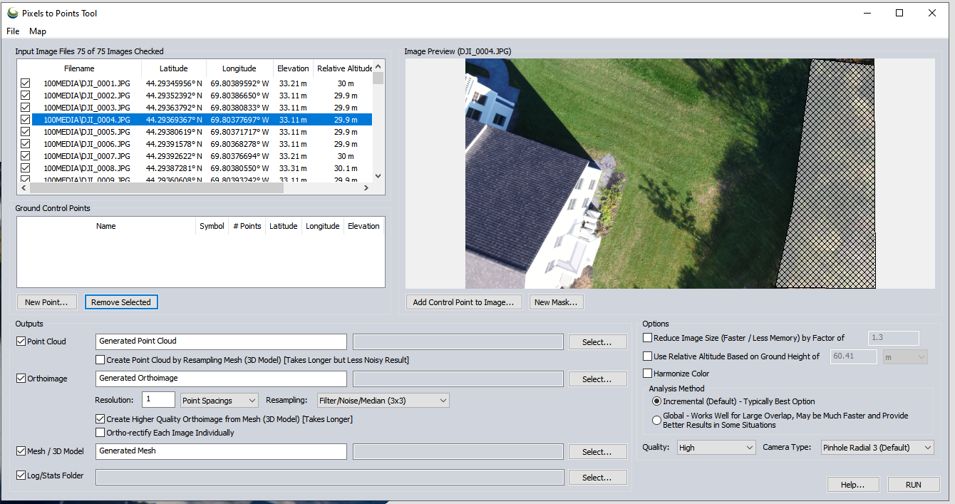The width and height of the screenshot is (955, 504).
Task: Enable Create Point Cloud by Resampling Mesh
Action: point(100,360)
